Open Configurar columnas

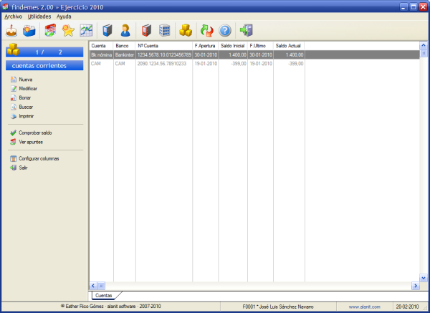click(38, 158)
